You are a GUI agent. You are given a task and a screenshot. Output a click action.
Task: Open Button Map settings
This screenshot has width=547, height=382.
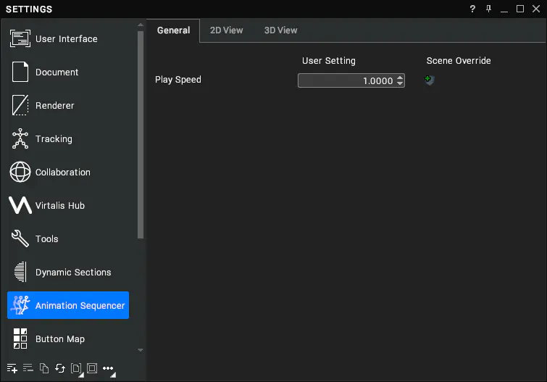click(68, 339)
